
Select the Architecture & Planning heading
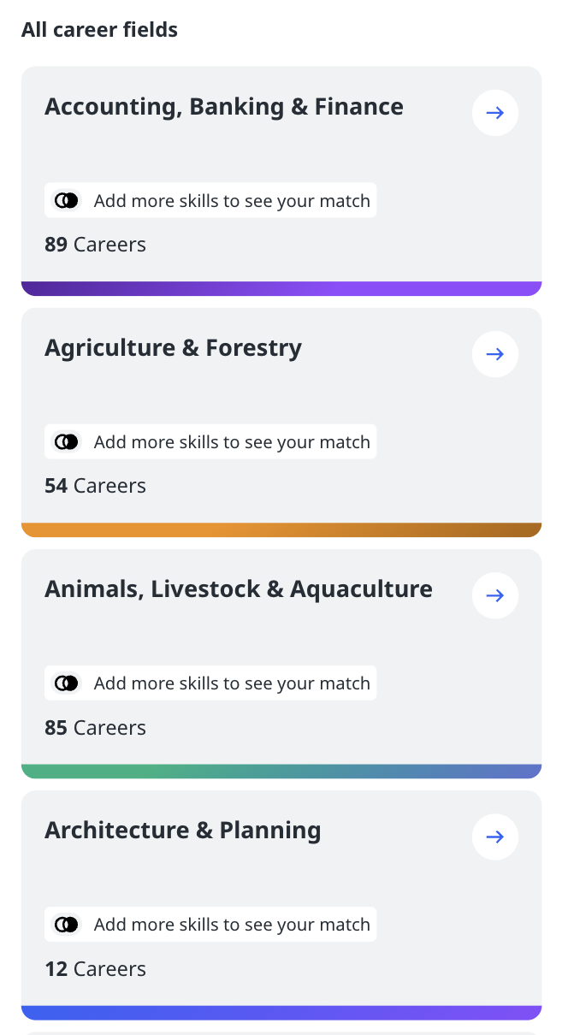[x=182, y=831]
